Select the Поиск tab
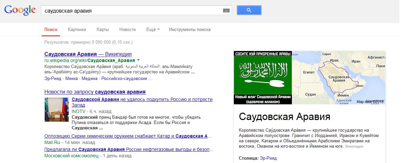The image size is (405, 163). 51,29
